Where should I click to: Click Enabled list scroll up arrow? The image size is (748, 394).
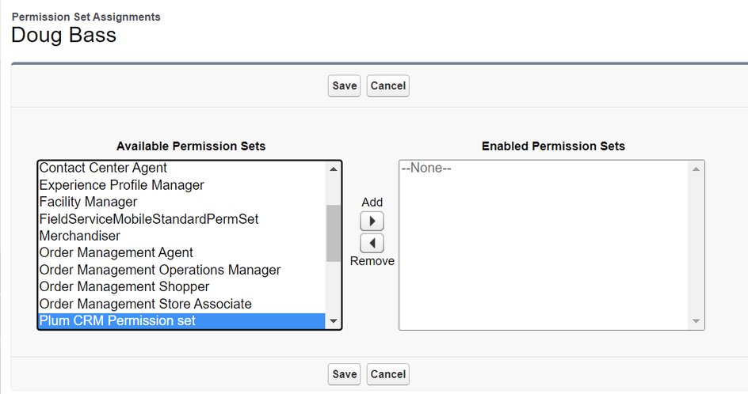click(696, 169)
